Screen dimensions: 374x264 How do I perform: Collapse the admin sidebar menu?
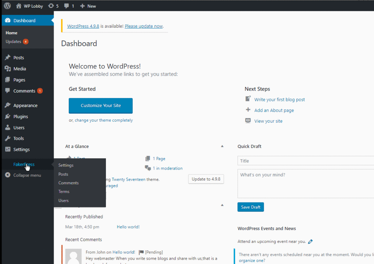point(27,175)
